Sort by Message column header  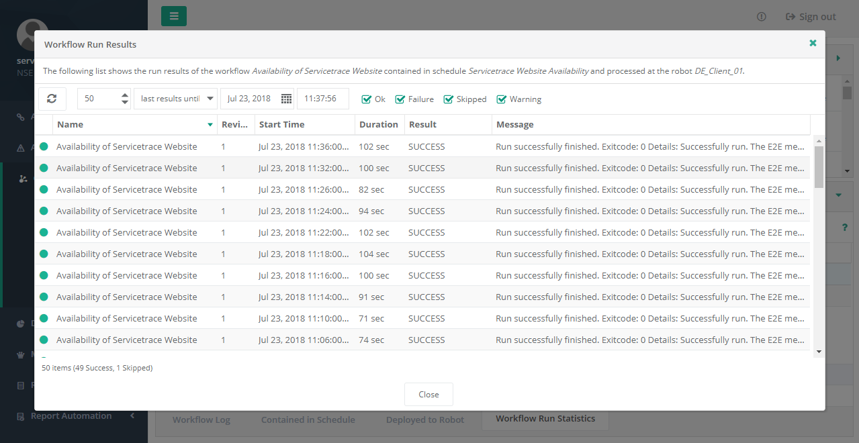click(x=651, y=125)
